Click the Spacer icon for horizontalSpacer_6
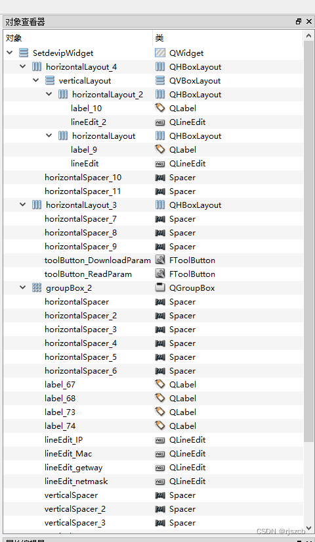Image resolution: width=315 pixels, height=542 pixels. coord(159,371)
